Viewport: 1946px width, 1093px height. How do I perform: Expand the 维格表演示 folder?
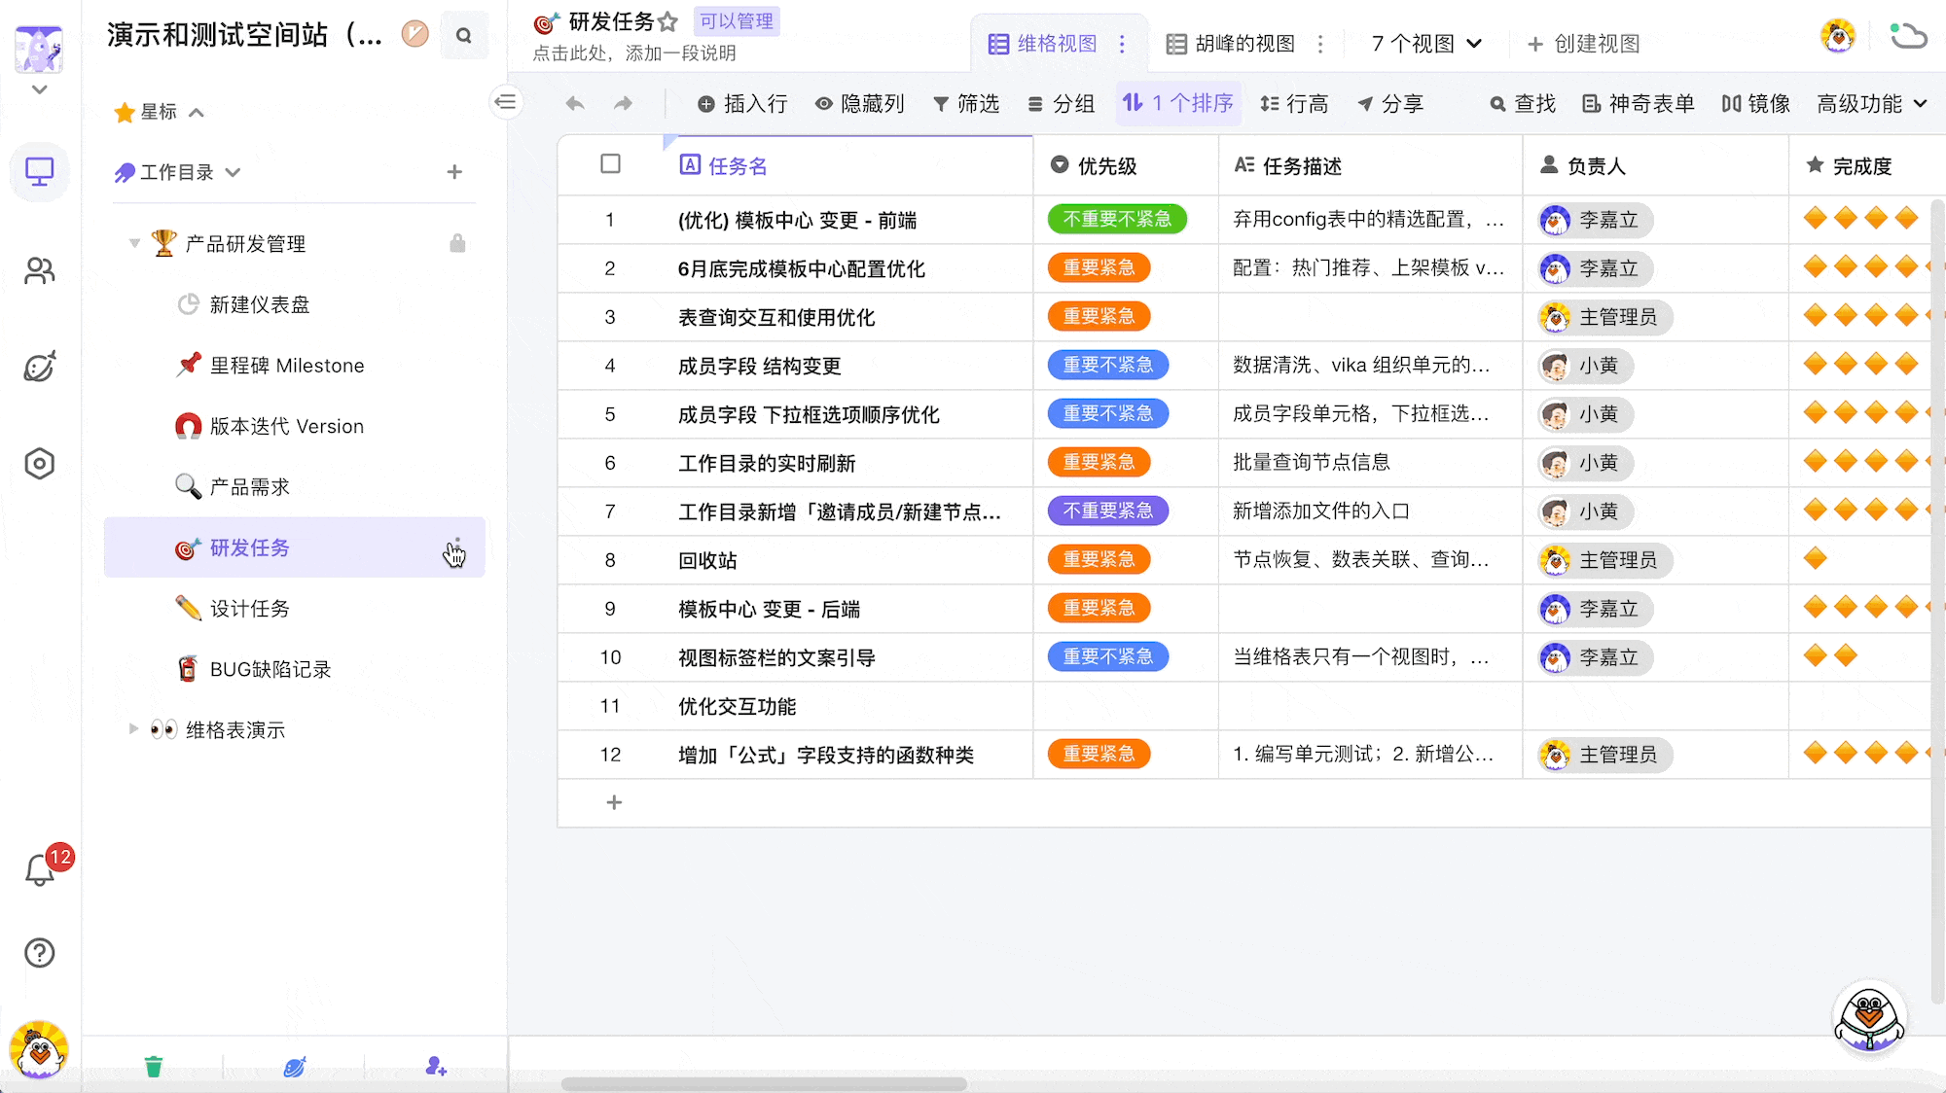[x=134, y=729]
